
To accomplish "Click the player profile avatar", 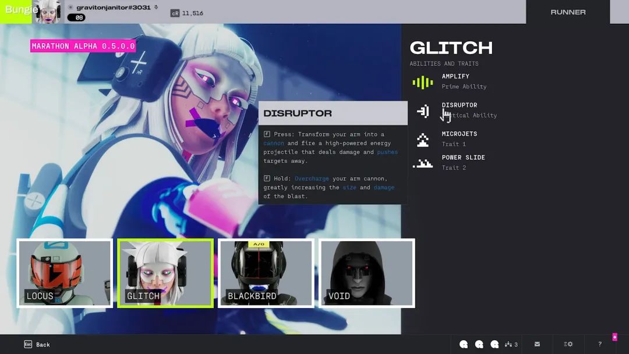I will click(47, 12).
